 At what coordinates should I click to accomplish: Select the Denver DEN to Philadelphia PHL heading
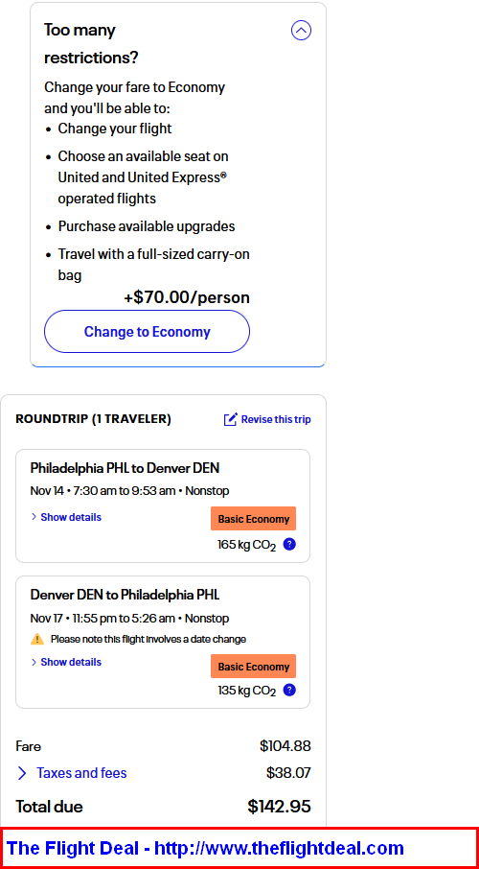[x=125, y=595]
